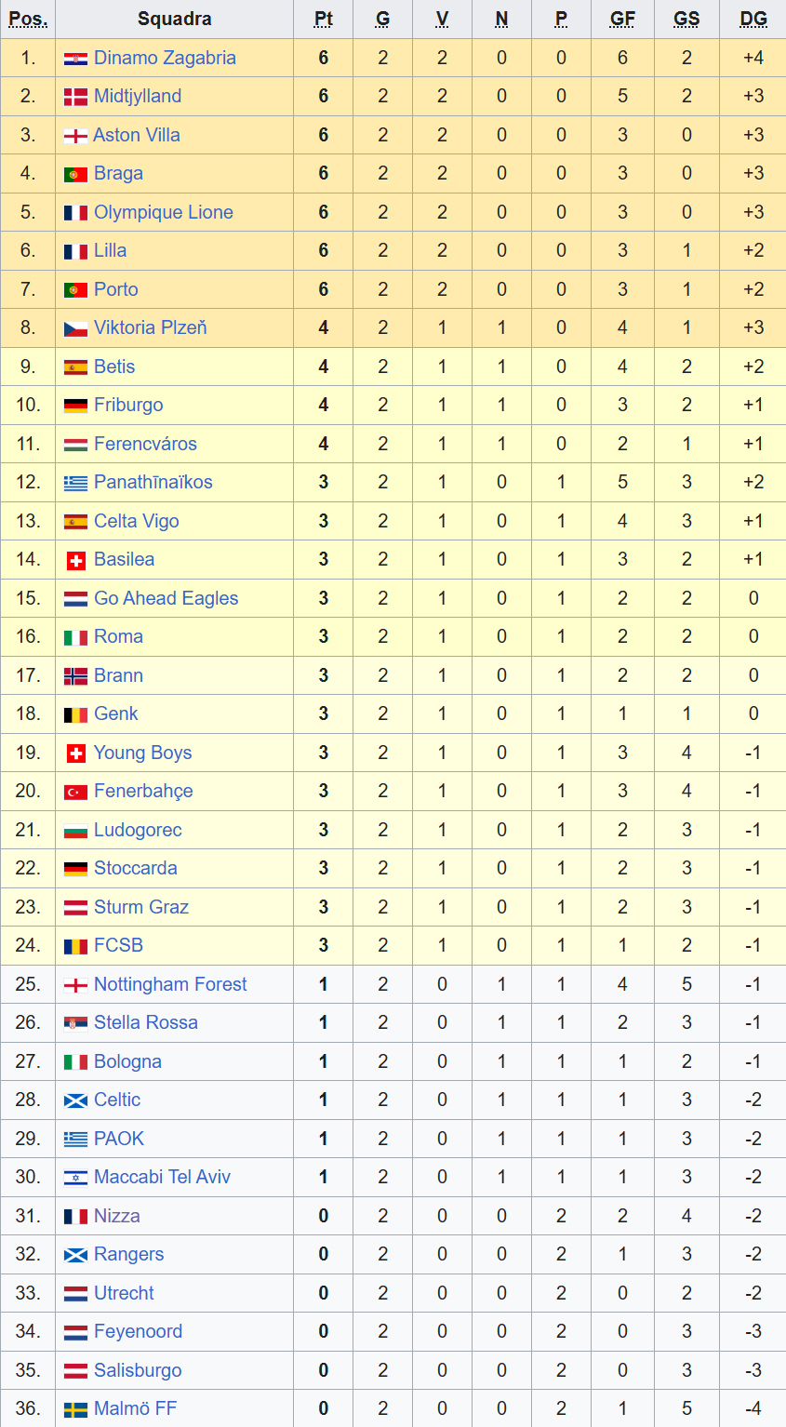The width and height of the screenshot is (786, 1427).
Task: Open the Aston Villa team link
Action: 137,135
